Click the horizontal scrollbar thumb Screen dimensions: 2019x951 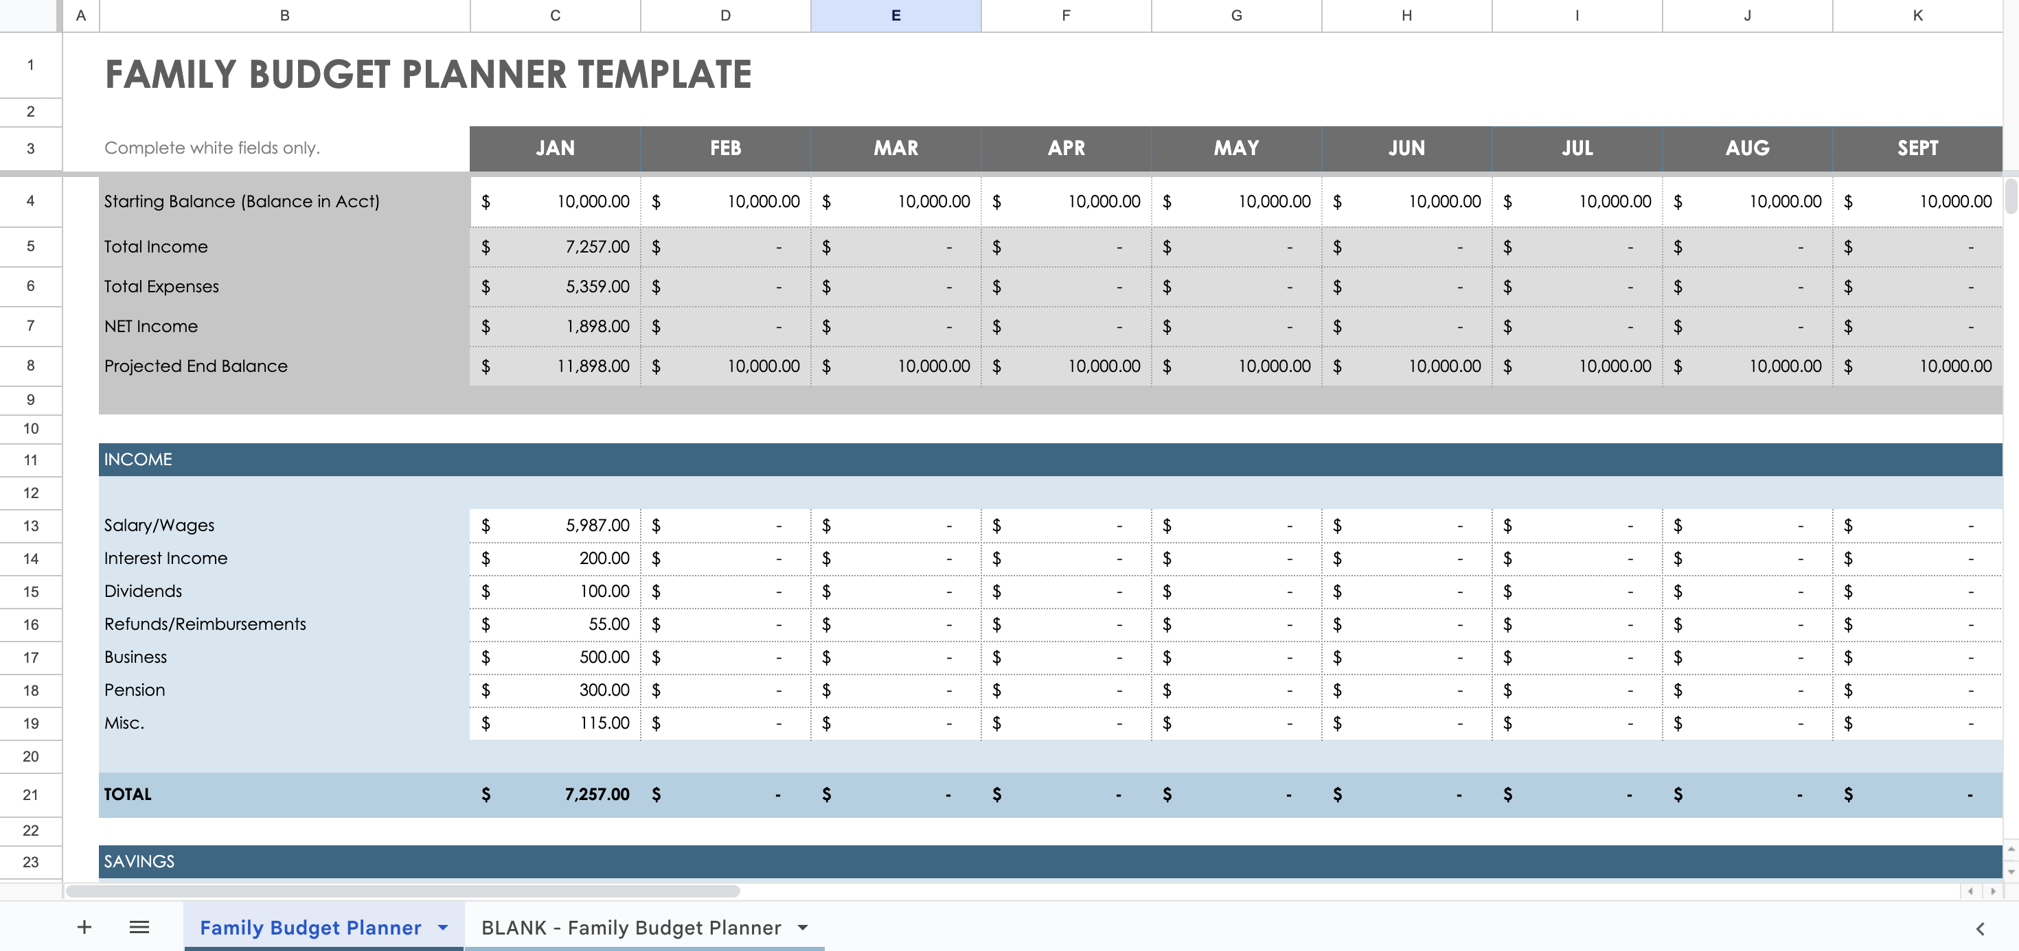[x=403, y=891]
